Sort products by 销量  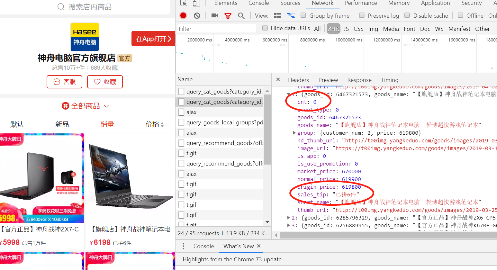click(x=107, y=124)
